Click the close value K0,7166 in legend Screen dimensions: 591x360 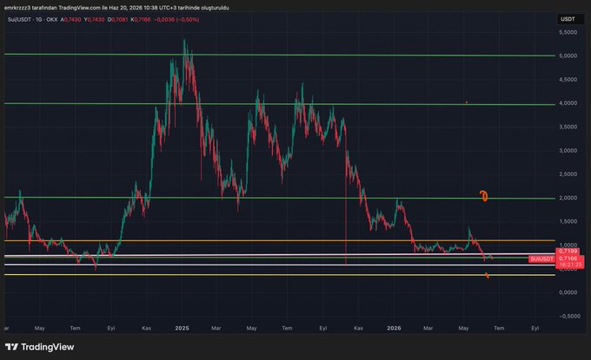pyautogui.click(x=141, y=20)
